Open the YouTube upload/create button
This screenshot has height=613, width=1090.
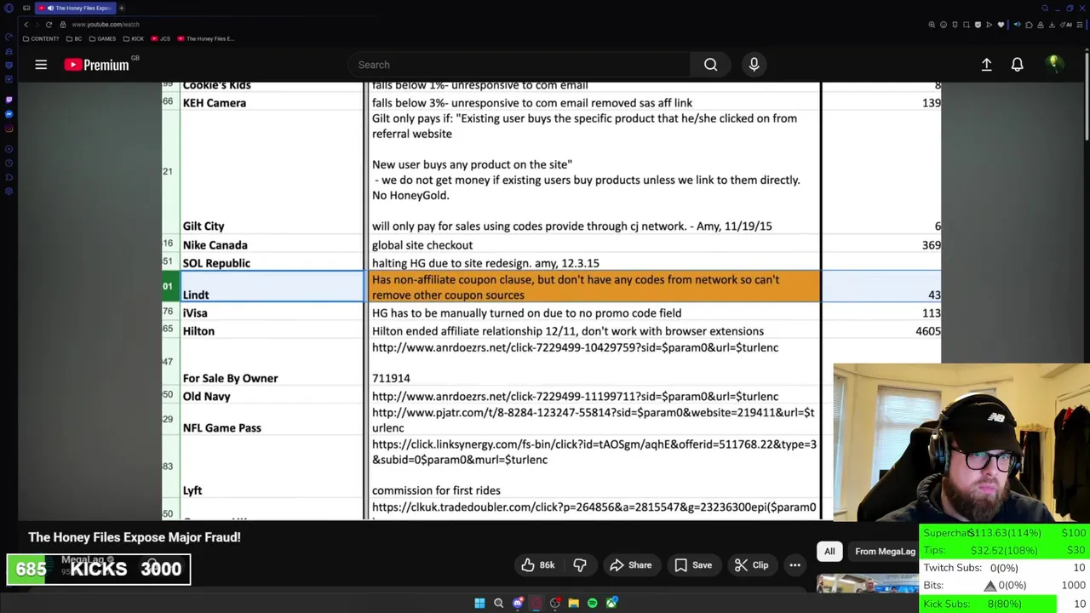986,65
